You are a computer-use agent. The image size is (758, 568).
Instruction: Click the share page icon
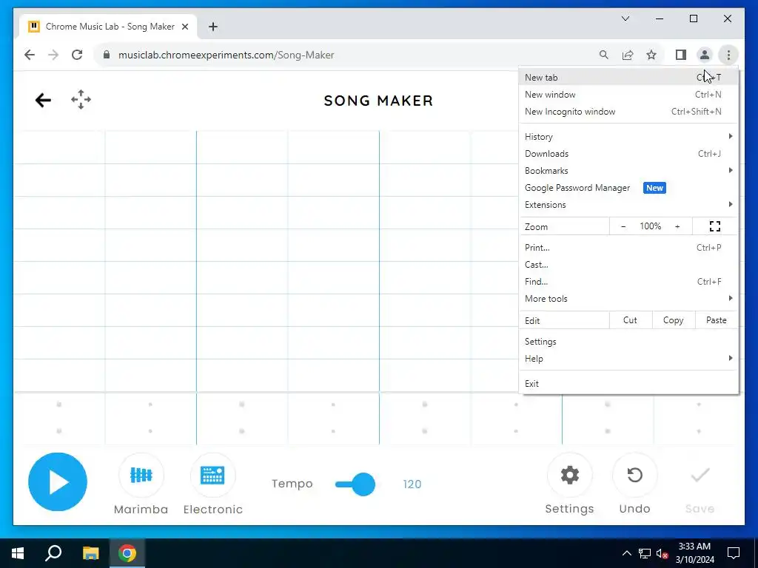(x=628, y=55)
